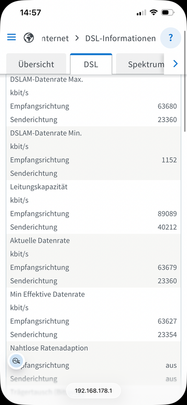Expand breadcrumb via the arrow separator

point(77,38)
